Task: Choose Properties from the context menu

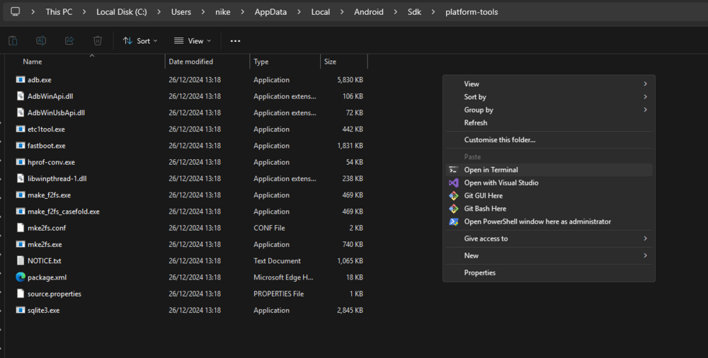Action: click(x=479, y=272)
